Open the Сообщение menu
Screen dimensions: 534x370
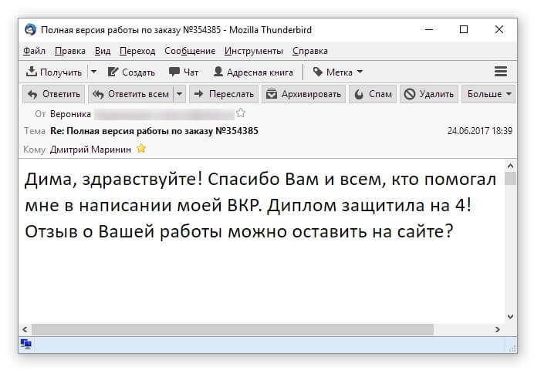coord(190,51)
